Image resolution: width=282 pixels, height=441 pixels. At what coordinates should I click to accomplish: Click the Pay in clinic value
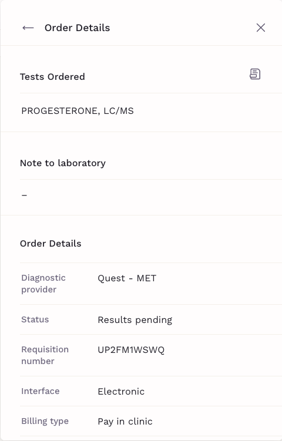[x=125, y=421]
